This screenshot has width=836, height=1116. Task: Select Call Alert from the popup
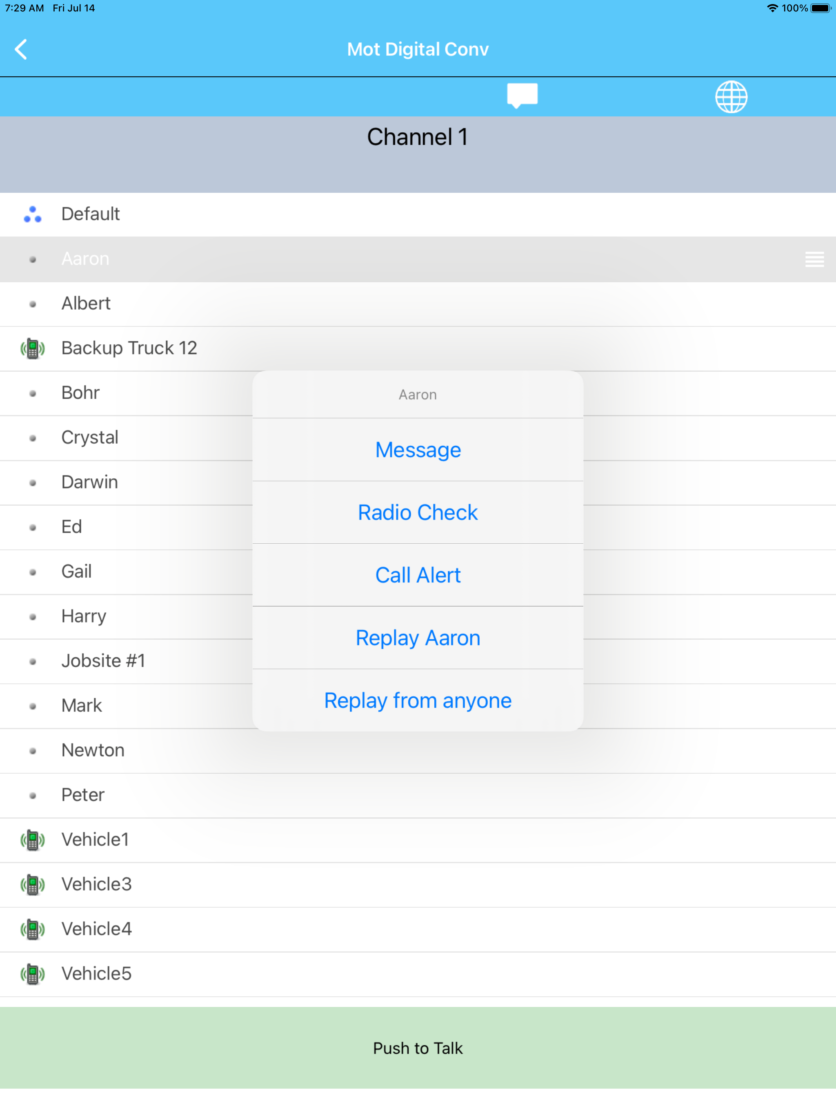coord(418,575)
